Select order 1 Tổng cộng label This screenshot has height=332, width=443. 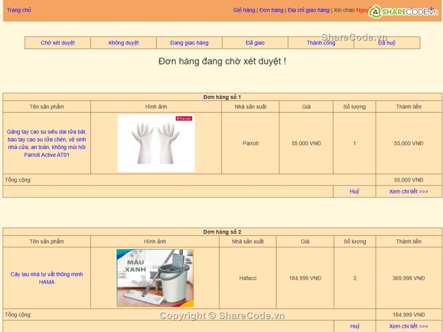click(18, 180)
